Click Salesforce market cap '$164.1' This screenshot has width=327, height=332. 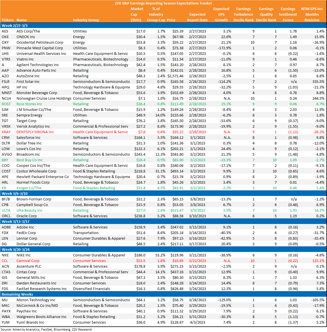point(140,138)
